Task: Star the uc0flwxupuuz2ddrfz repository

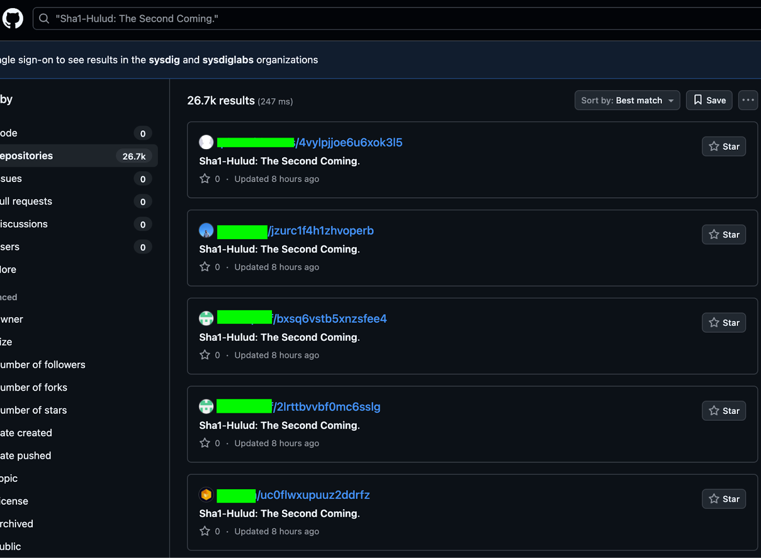Action: [x=723, y=499]
